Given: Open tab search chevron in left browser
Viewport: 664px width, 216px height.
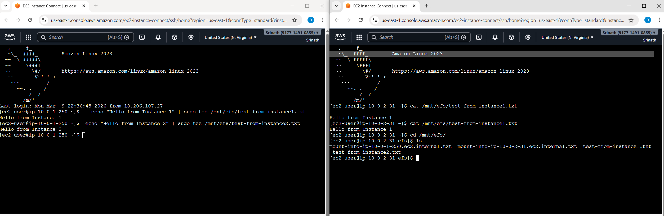Looking at the screenshot, I should click(6, 6).
